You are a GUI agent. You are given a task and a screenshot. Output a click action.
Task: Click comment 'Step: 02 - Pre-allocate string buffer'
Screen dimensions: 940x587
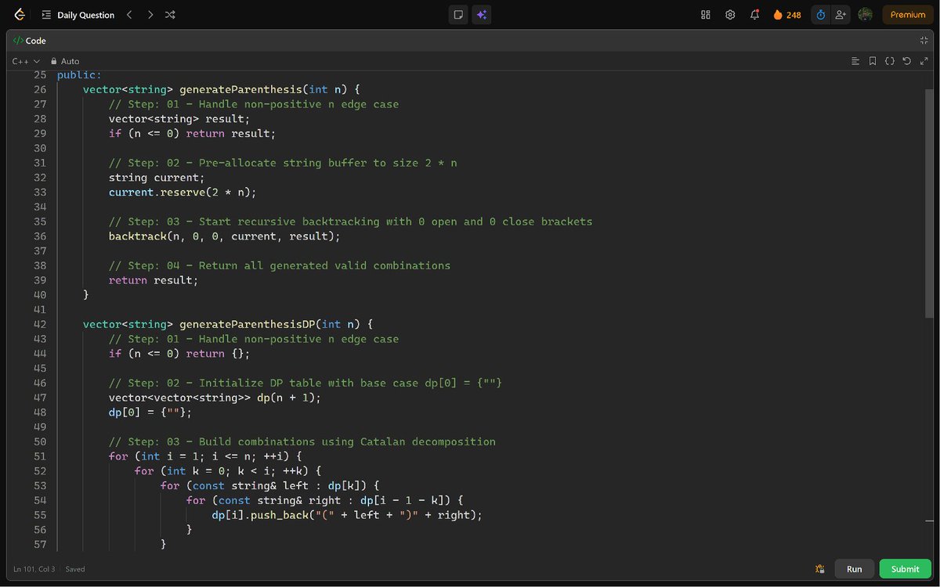click(x=283, y=163)
